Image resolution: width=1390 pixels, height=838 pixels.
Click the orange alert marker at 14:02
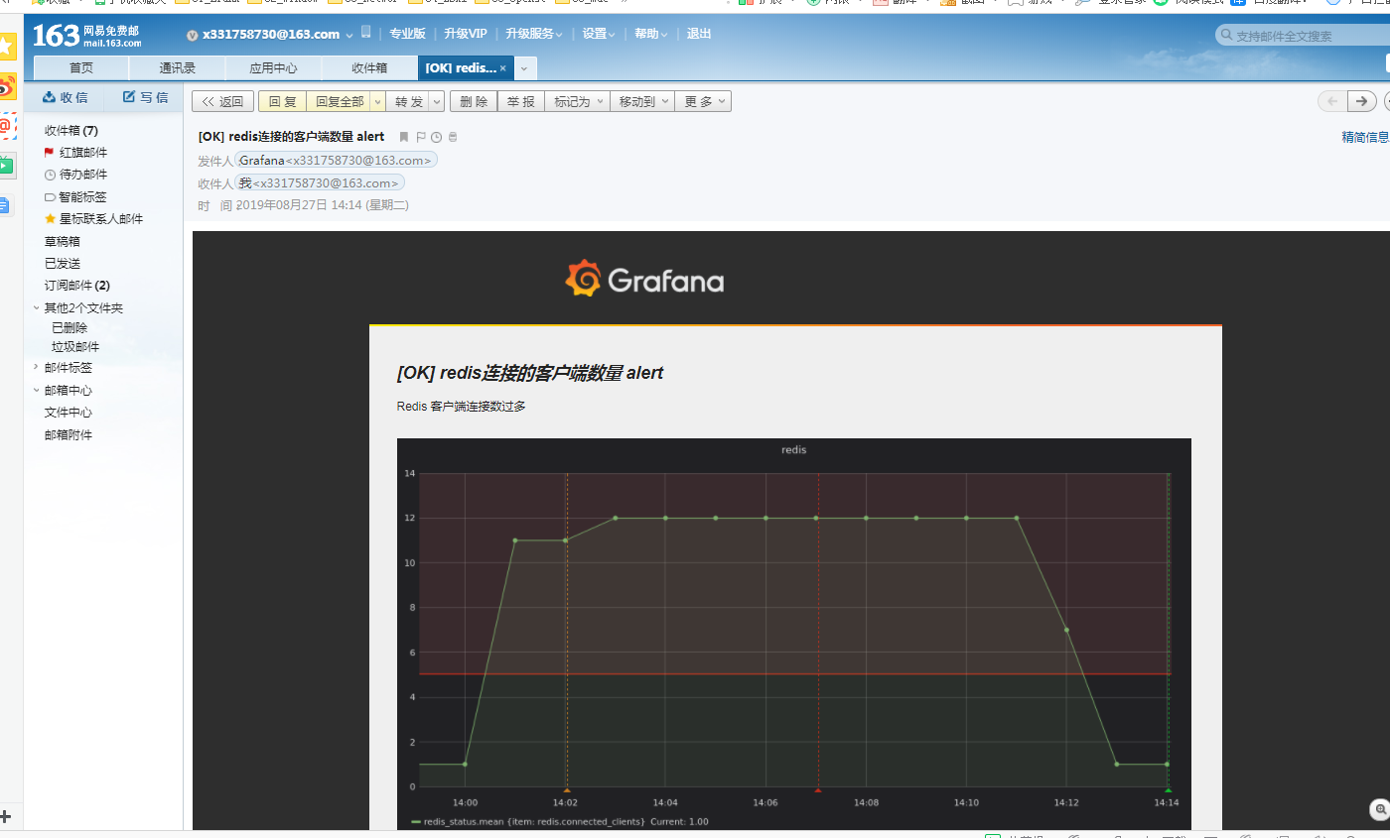click(566, 790)
